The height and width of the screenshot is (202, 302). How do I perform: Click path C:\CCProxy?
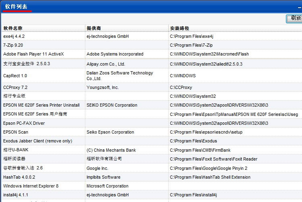coord(181,88)
